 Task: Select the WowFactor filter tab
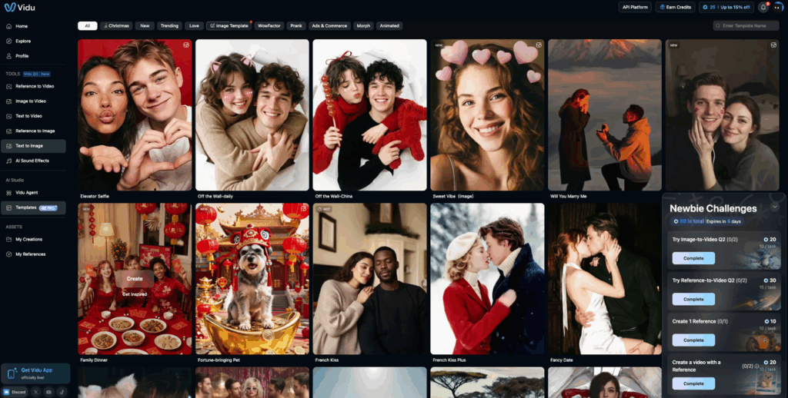point(269,25)
